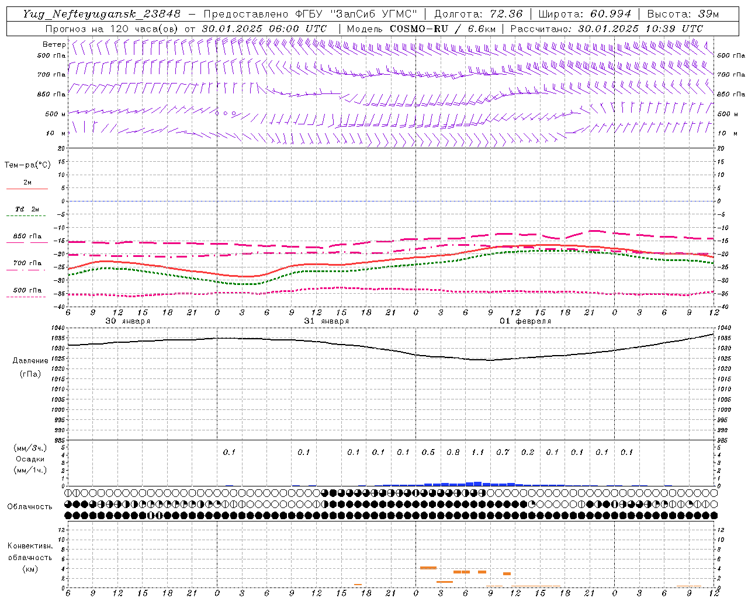Click the tallest blue precipitation bar
Viewport: 748px width, 598px height.
pos(478,484)
